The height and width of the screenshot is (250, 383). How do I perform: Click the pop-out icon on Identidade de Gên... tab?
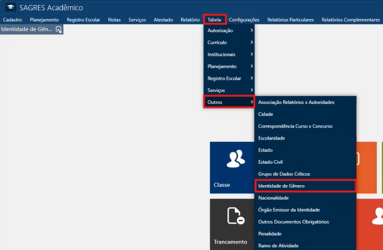59,30
